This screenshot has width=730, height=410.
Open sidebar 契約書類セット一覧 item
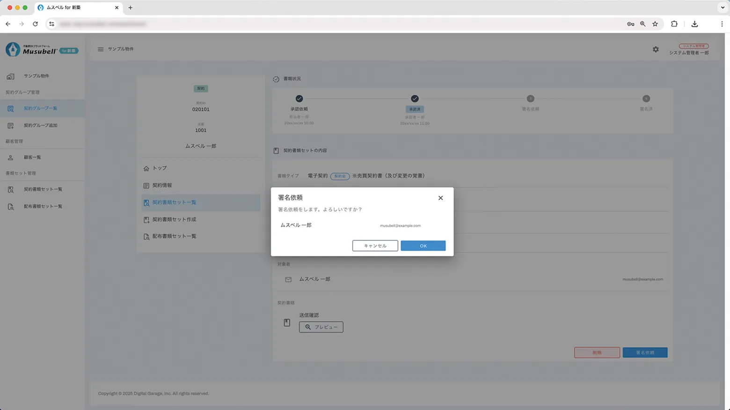[43, 189]
